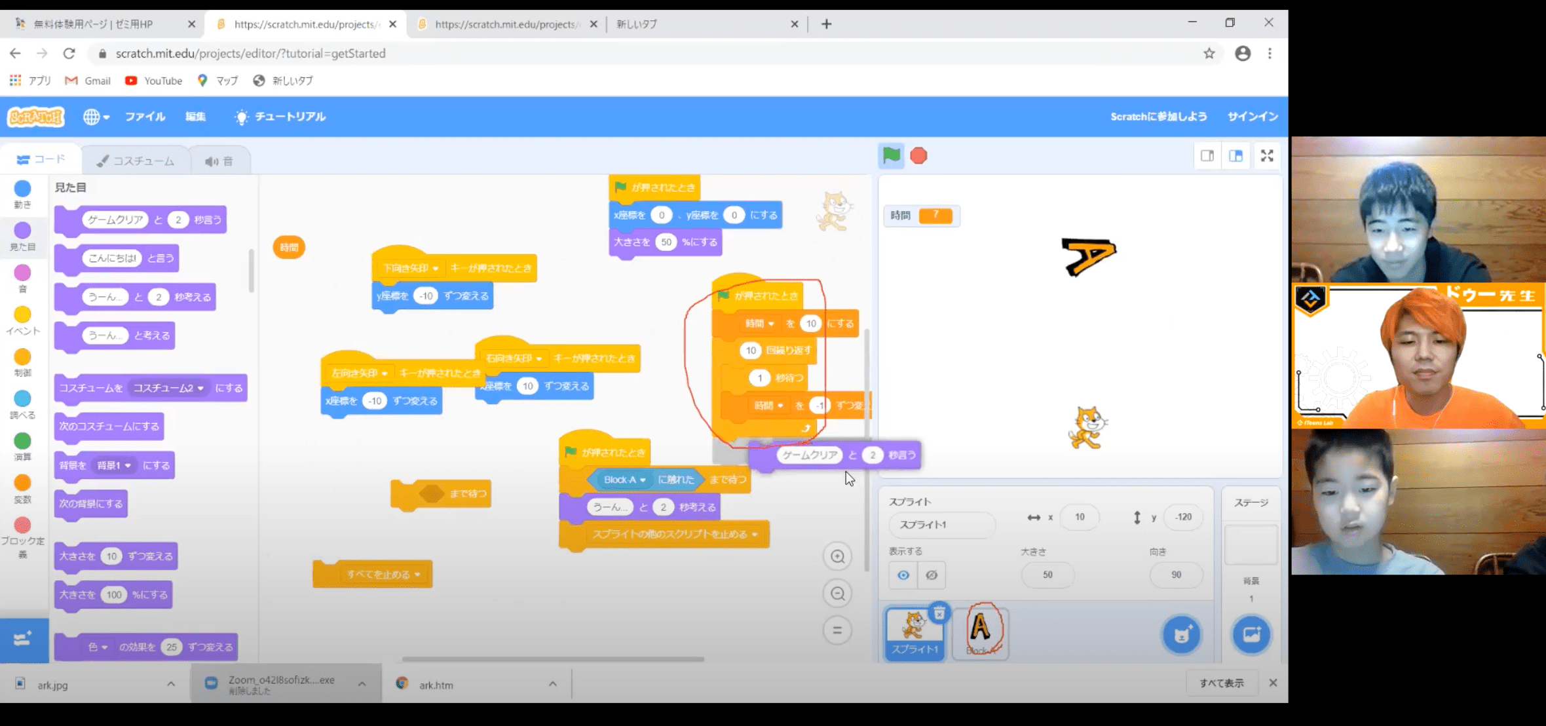
Task: Open the マップ bookmark
Action: [x=218, y=81]
